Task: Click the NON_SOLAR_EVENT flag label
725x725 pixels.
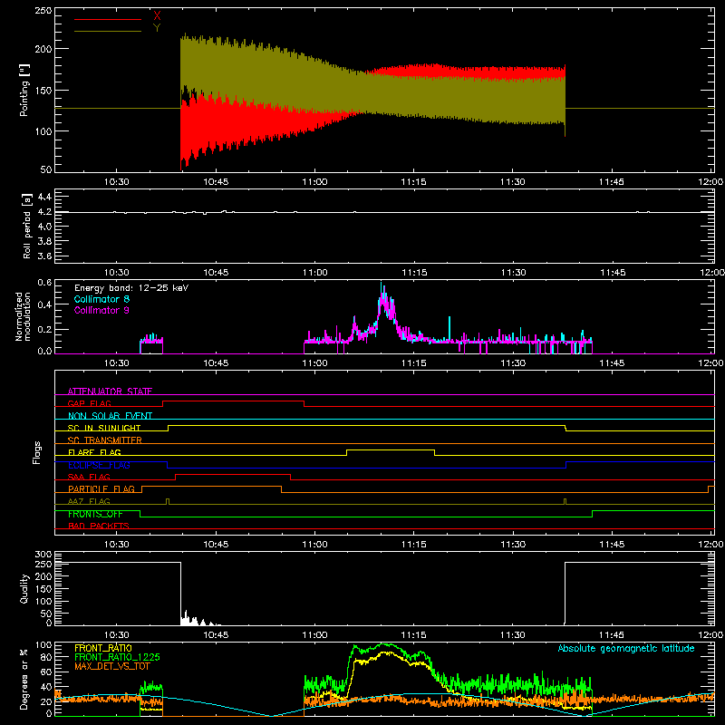Action: point(110,416)
